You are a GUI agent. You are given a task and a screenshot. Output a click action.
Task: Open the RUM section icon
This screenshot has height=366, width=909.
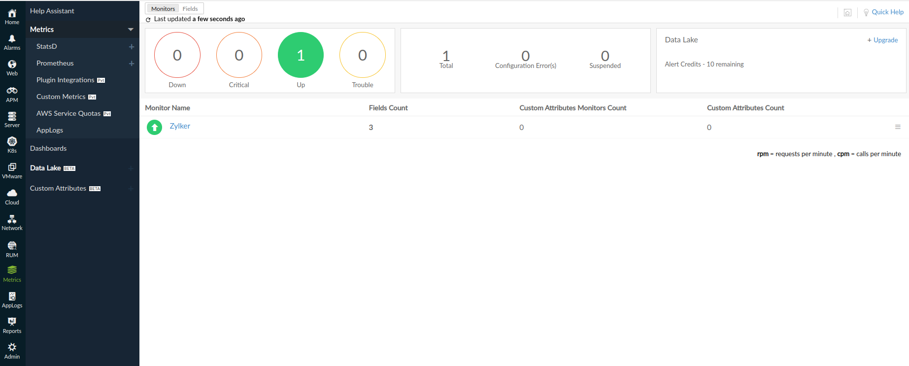[12, 249]
